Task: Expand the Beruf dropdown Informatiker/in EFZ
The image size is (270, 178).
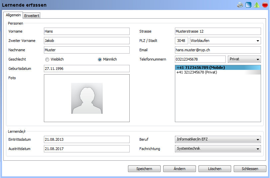Action: click(x=218, y=139)
